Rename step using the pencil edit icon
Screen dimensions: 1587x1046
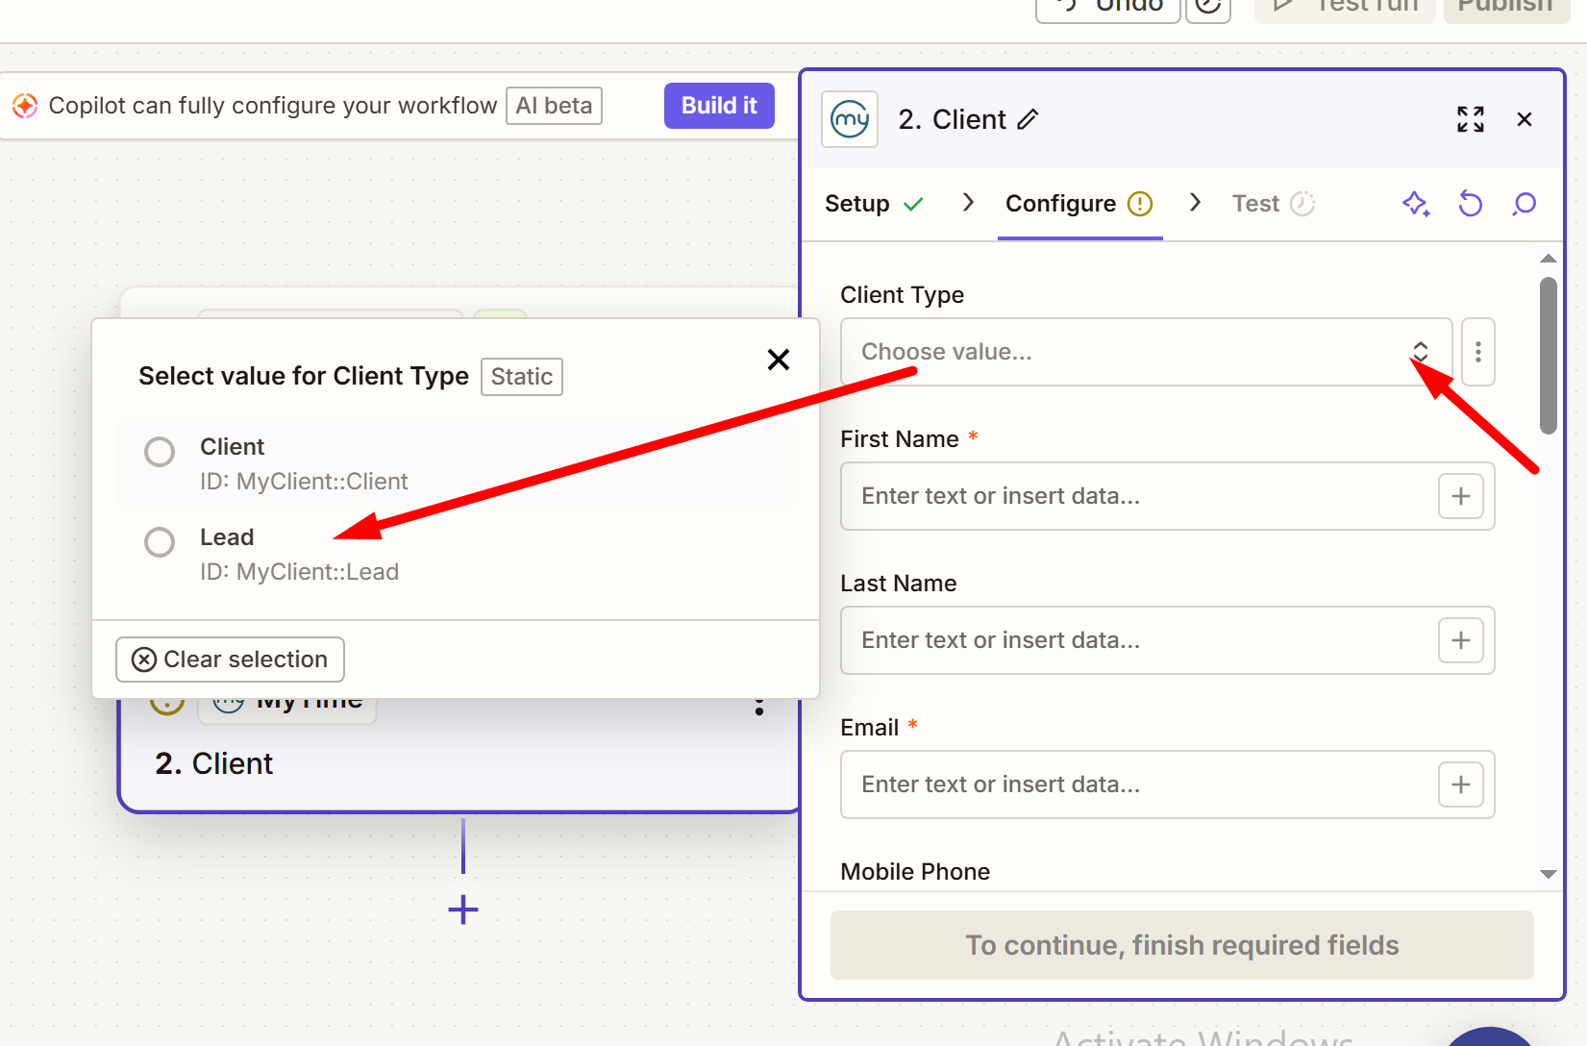[1029, 119]
